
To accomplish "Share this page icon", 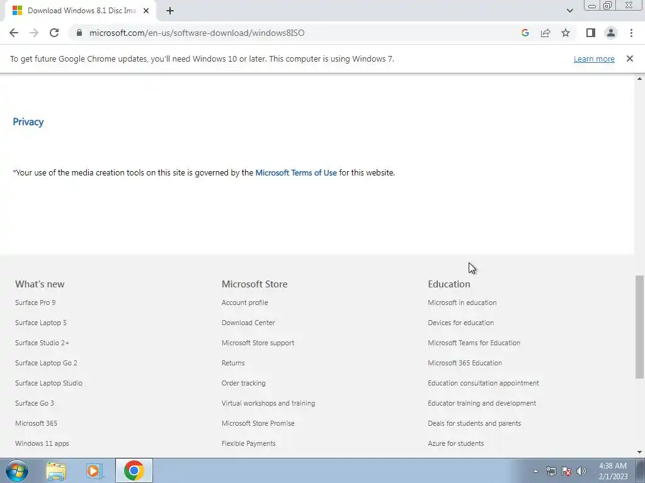I will point(545,33).
